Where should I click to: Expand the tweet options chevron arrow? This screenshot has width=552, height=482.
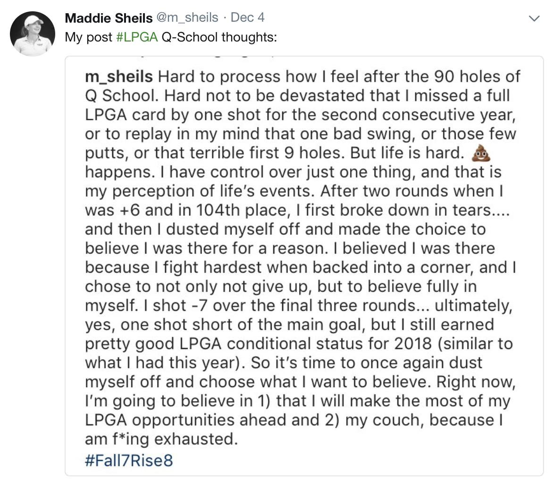pos(534,18)
